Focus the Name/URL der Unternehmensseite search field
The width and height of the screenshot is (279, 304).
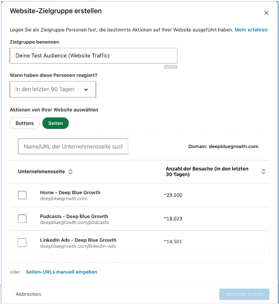pos(73,146)
